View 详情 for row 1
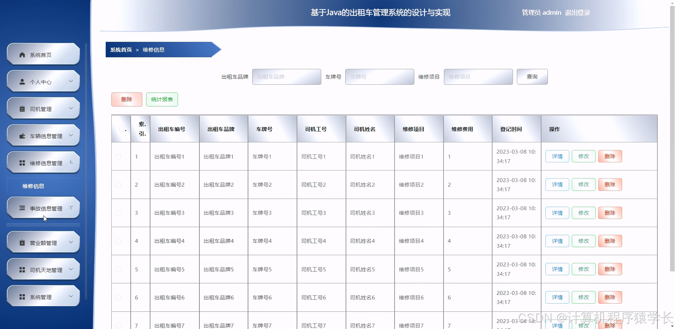The width and height of the screenshot is (675, 329). (557, 156)
